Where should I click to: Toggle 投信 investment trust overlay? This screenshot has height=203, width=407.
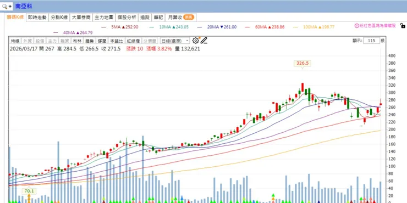pos(40,41)
